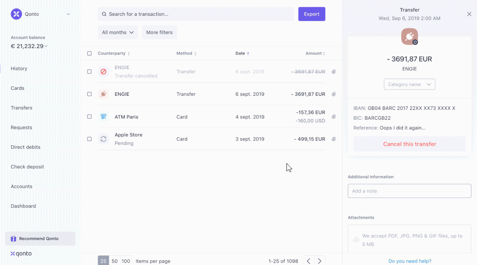Viewport: 477px width, 265px height.
Task: Open the Dashboard page
Action: 23,206
